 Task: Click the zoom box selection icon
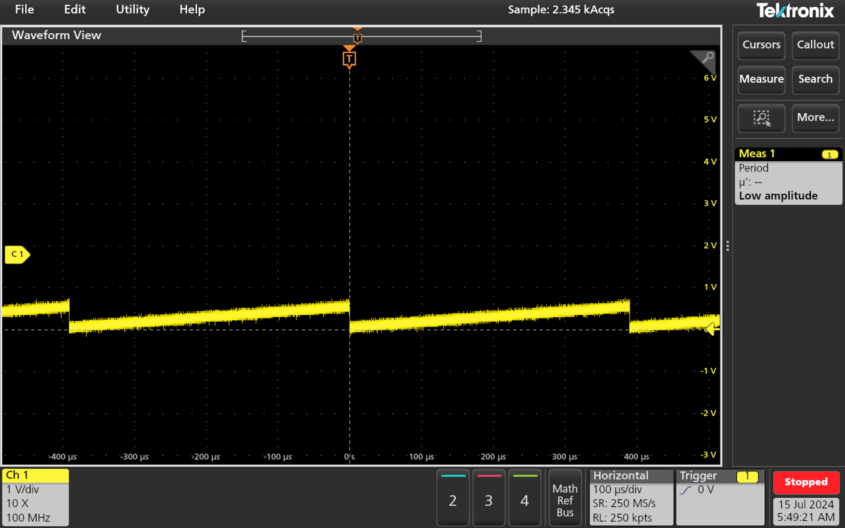pyautogui.click(x=761, y=118)
